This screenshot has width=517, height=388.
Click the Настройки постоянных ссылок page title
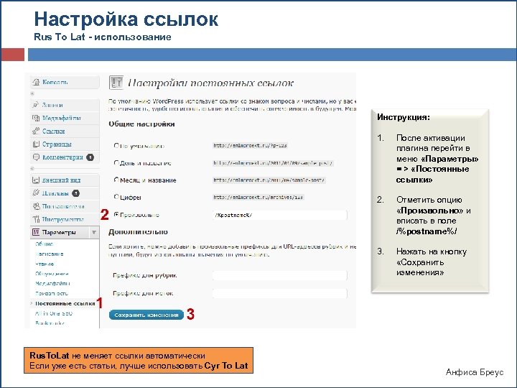[210, 83]
